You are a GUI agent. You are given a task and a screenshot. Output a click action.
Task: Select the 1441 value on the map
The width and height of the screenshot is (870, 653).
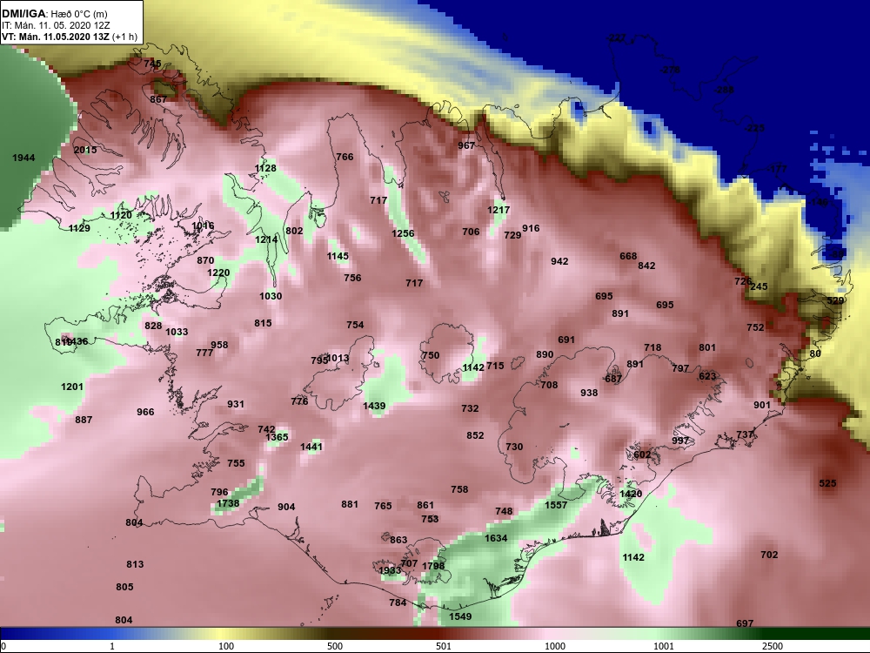(311, 447)
